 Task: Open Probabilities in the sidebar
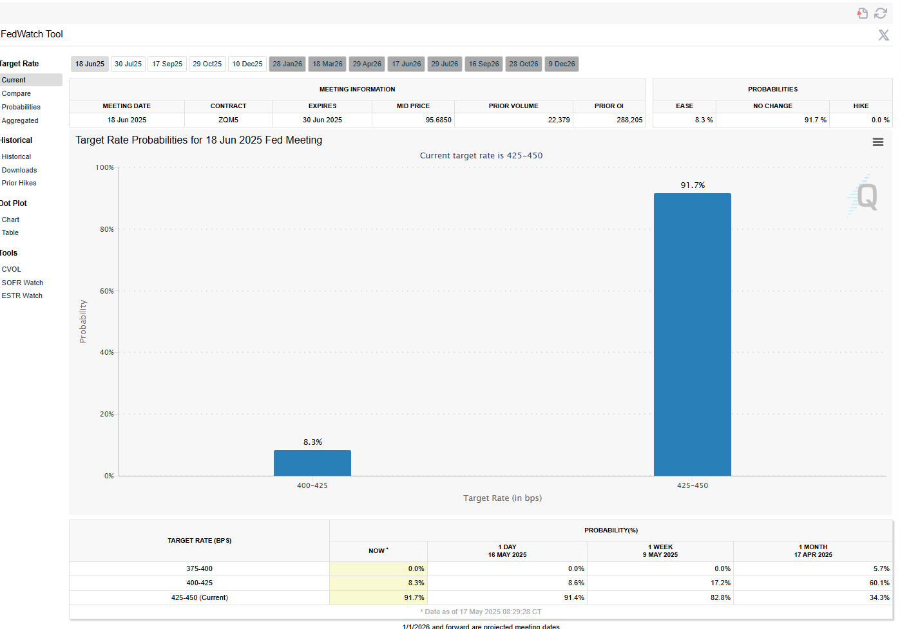point(21,107)
